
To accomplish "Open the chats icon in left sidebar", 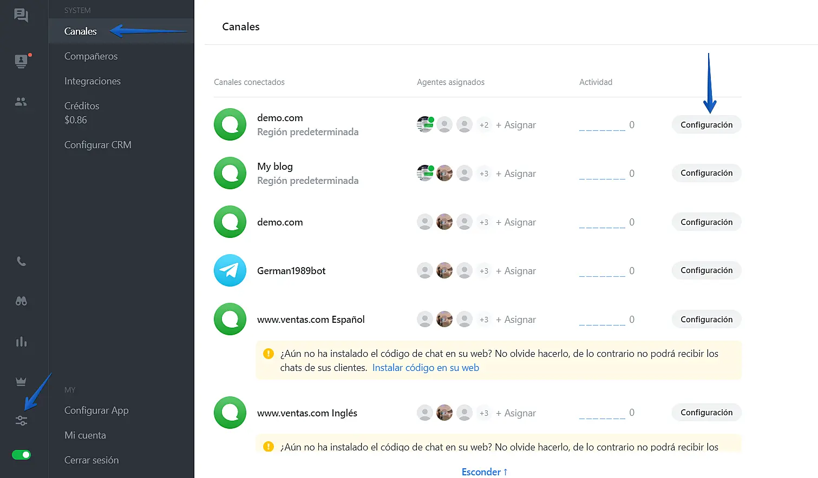I will (x=21, y=15).
